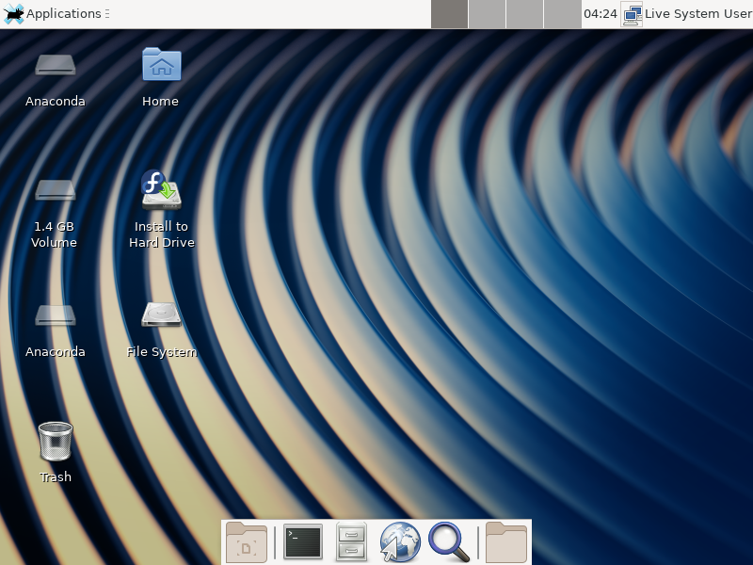The width and height of the screenshot is (753, 565).
Task: Launch the Web Browser globe icon
Action: (x=400, y=542)
